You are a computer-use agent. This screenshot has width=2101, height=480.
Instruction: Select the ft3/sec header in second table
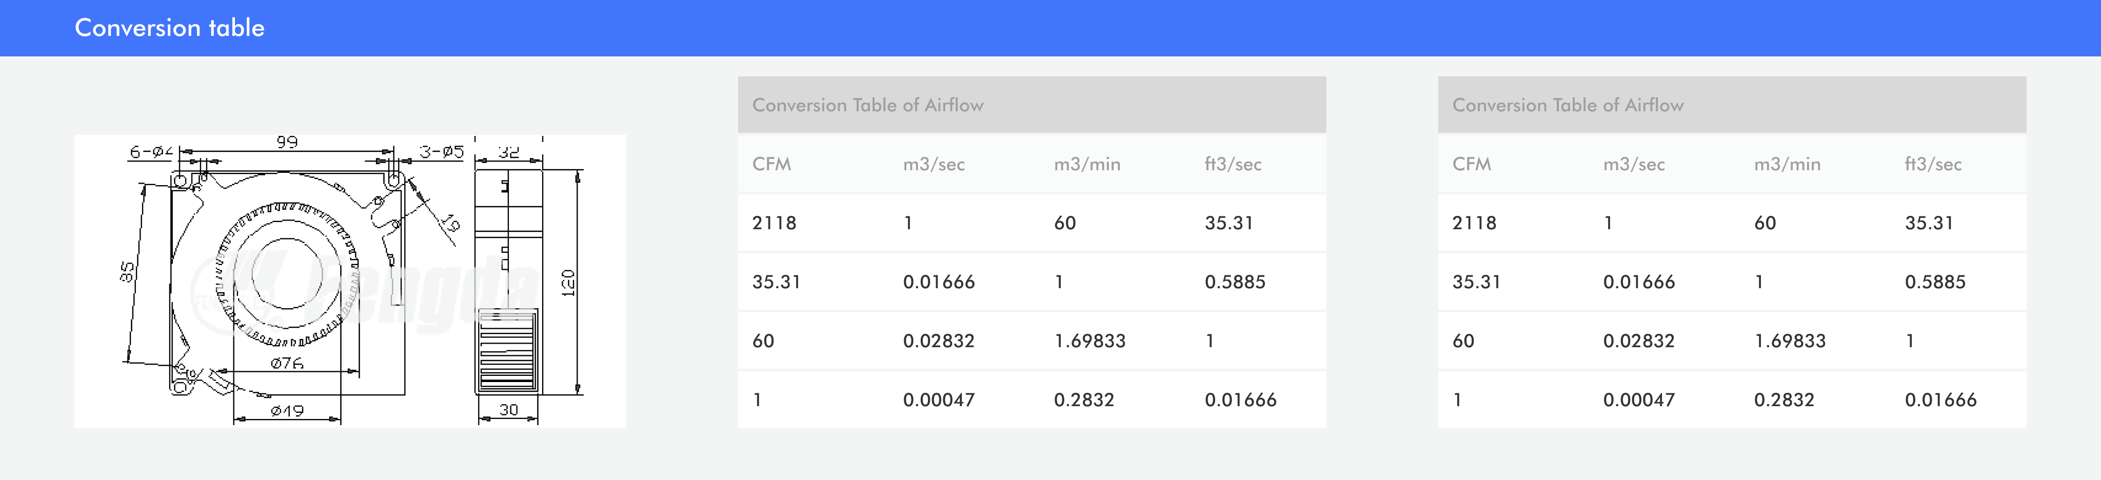pos(1932,164)
